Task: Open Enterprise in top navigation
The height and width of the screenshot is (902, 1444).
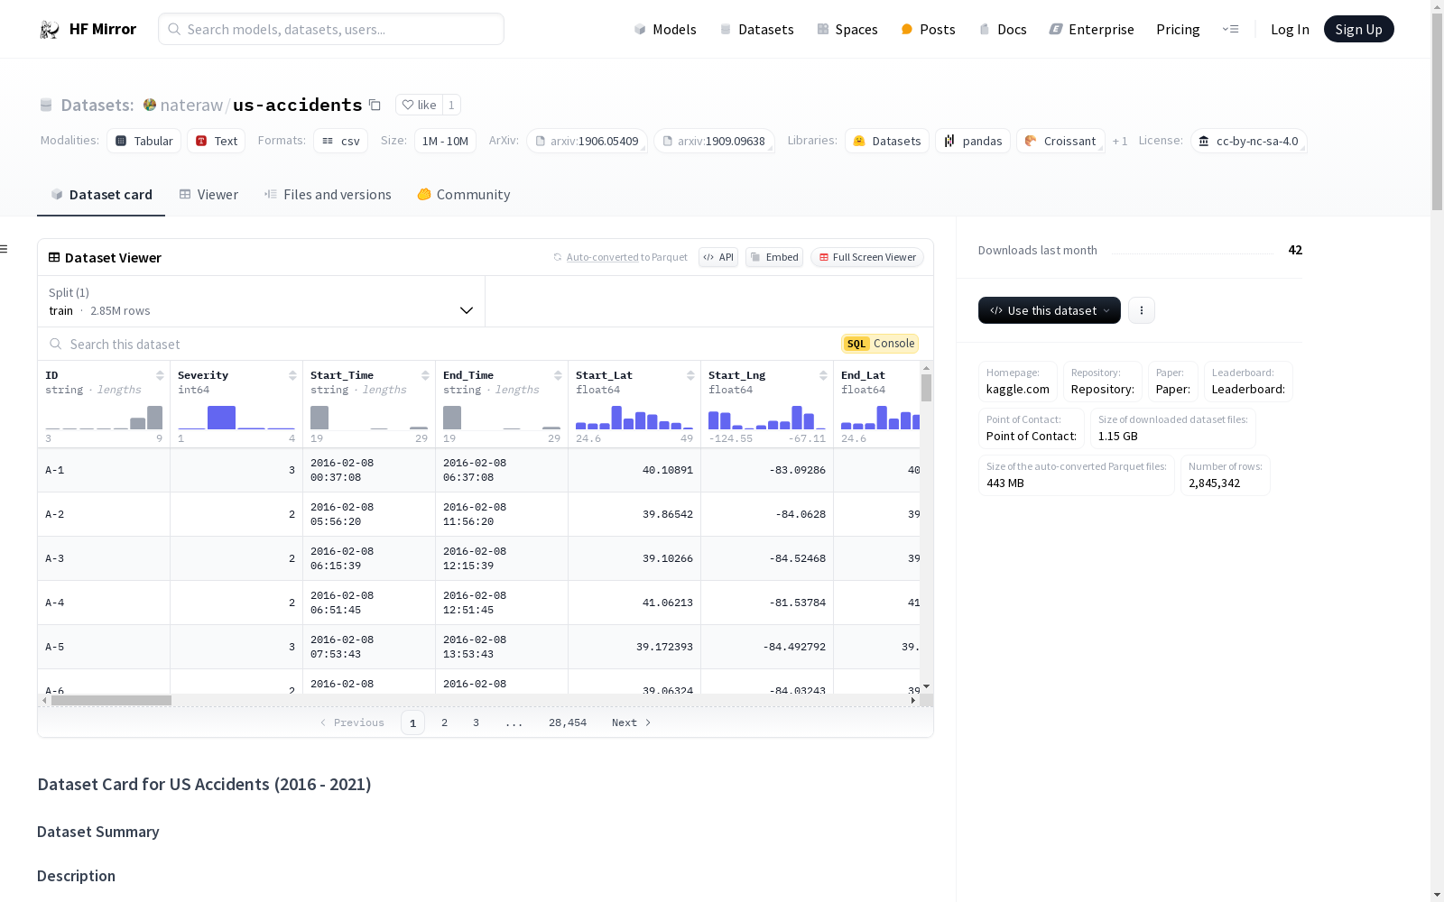Action: [1092, 30]
